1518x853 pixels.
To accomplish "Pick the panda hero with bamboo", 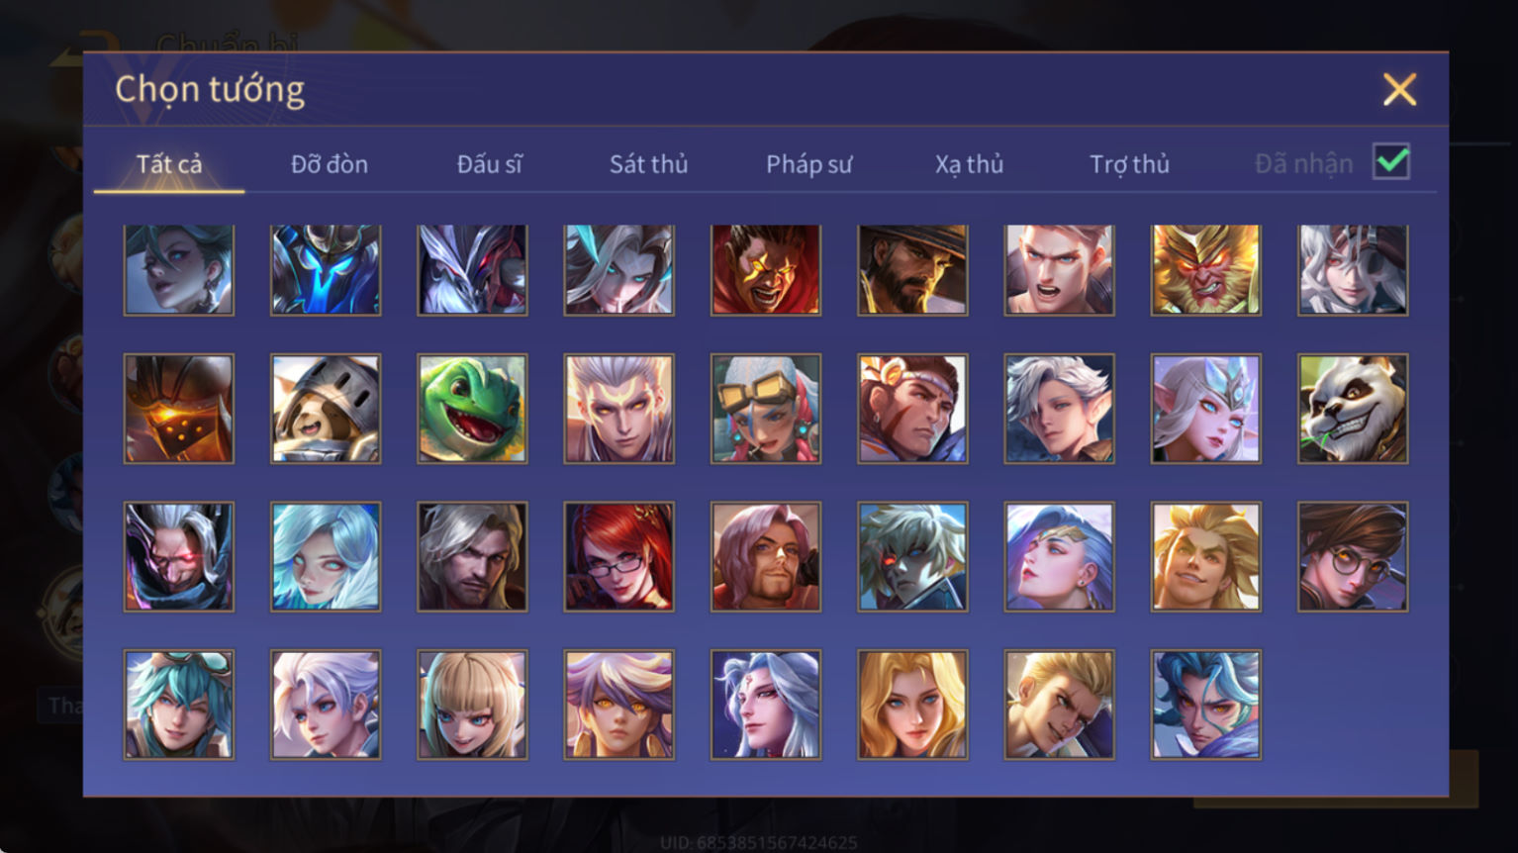I will [x=1353, y=409].
